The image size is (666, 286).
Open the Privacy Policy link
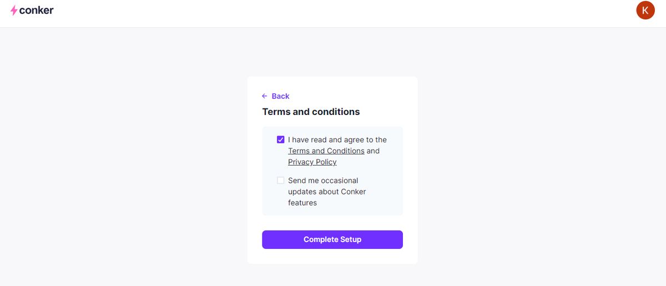pyautogui.click(x=312, y=162)
